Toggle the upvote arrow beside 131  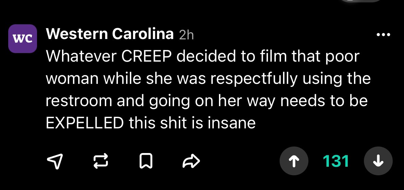(294, 161)
